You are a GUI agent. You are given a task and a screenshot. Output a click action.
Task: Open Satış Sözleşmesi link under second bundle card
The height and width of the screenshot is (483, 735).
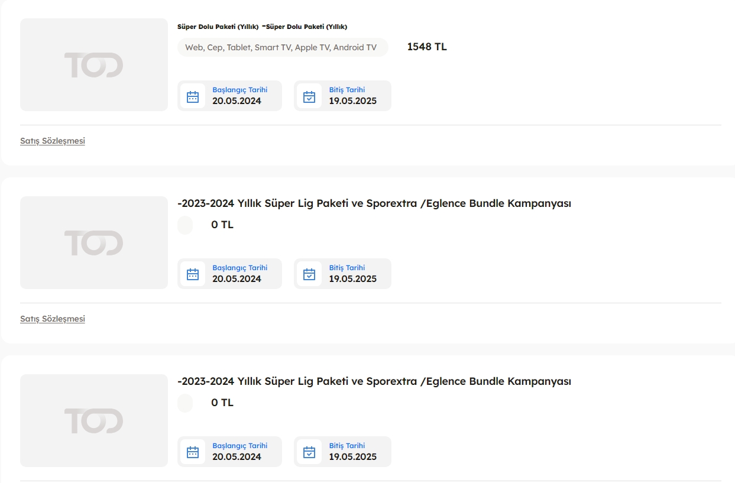pos(53,319)
